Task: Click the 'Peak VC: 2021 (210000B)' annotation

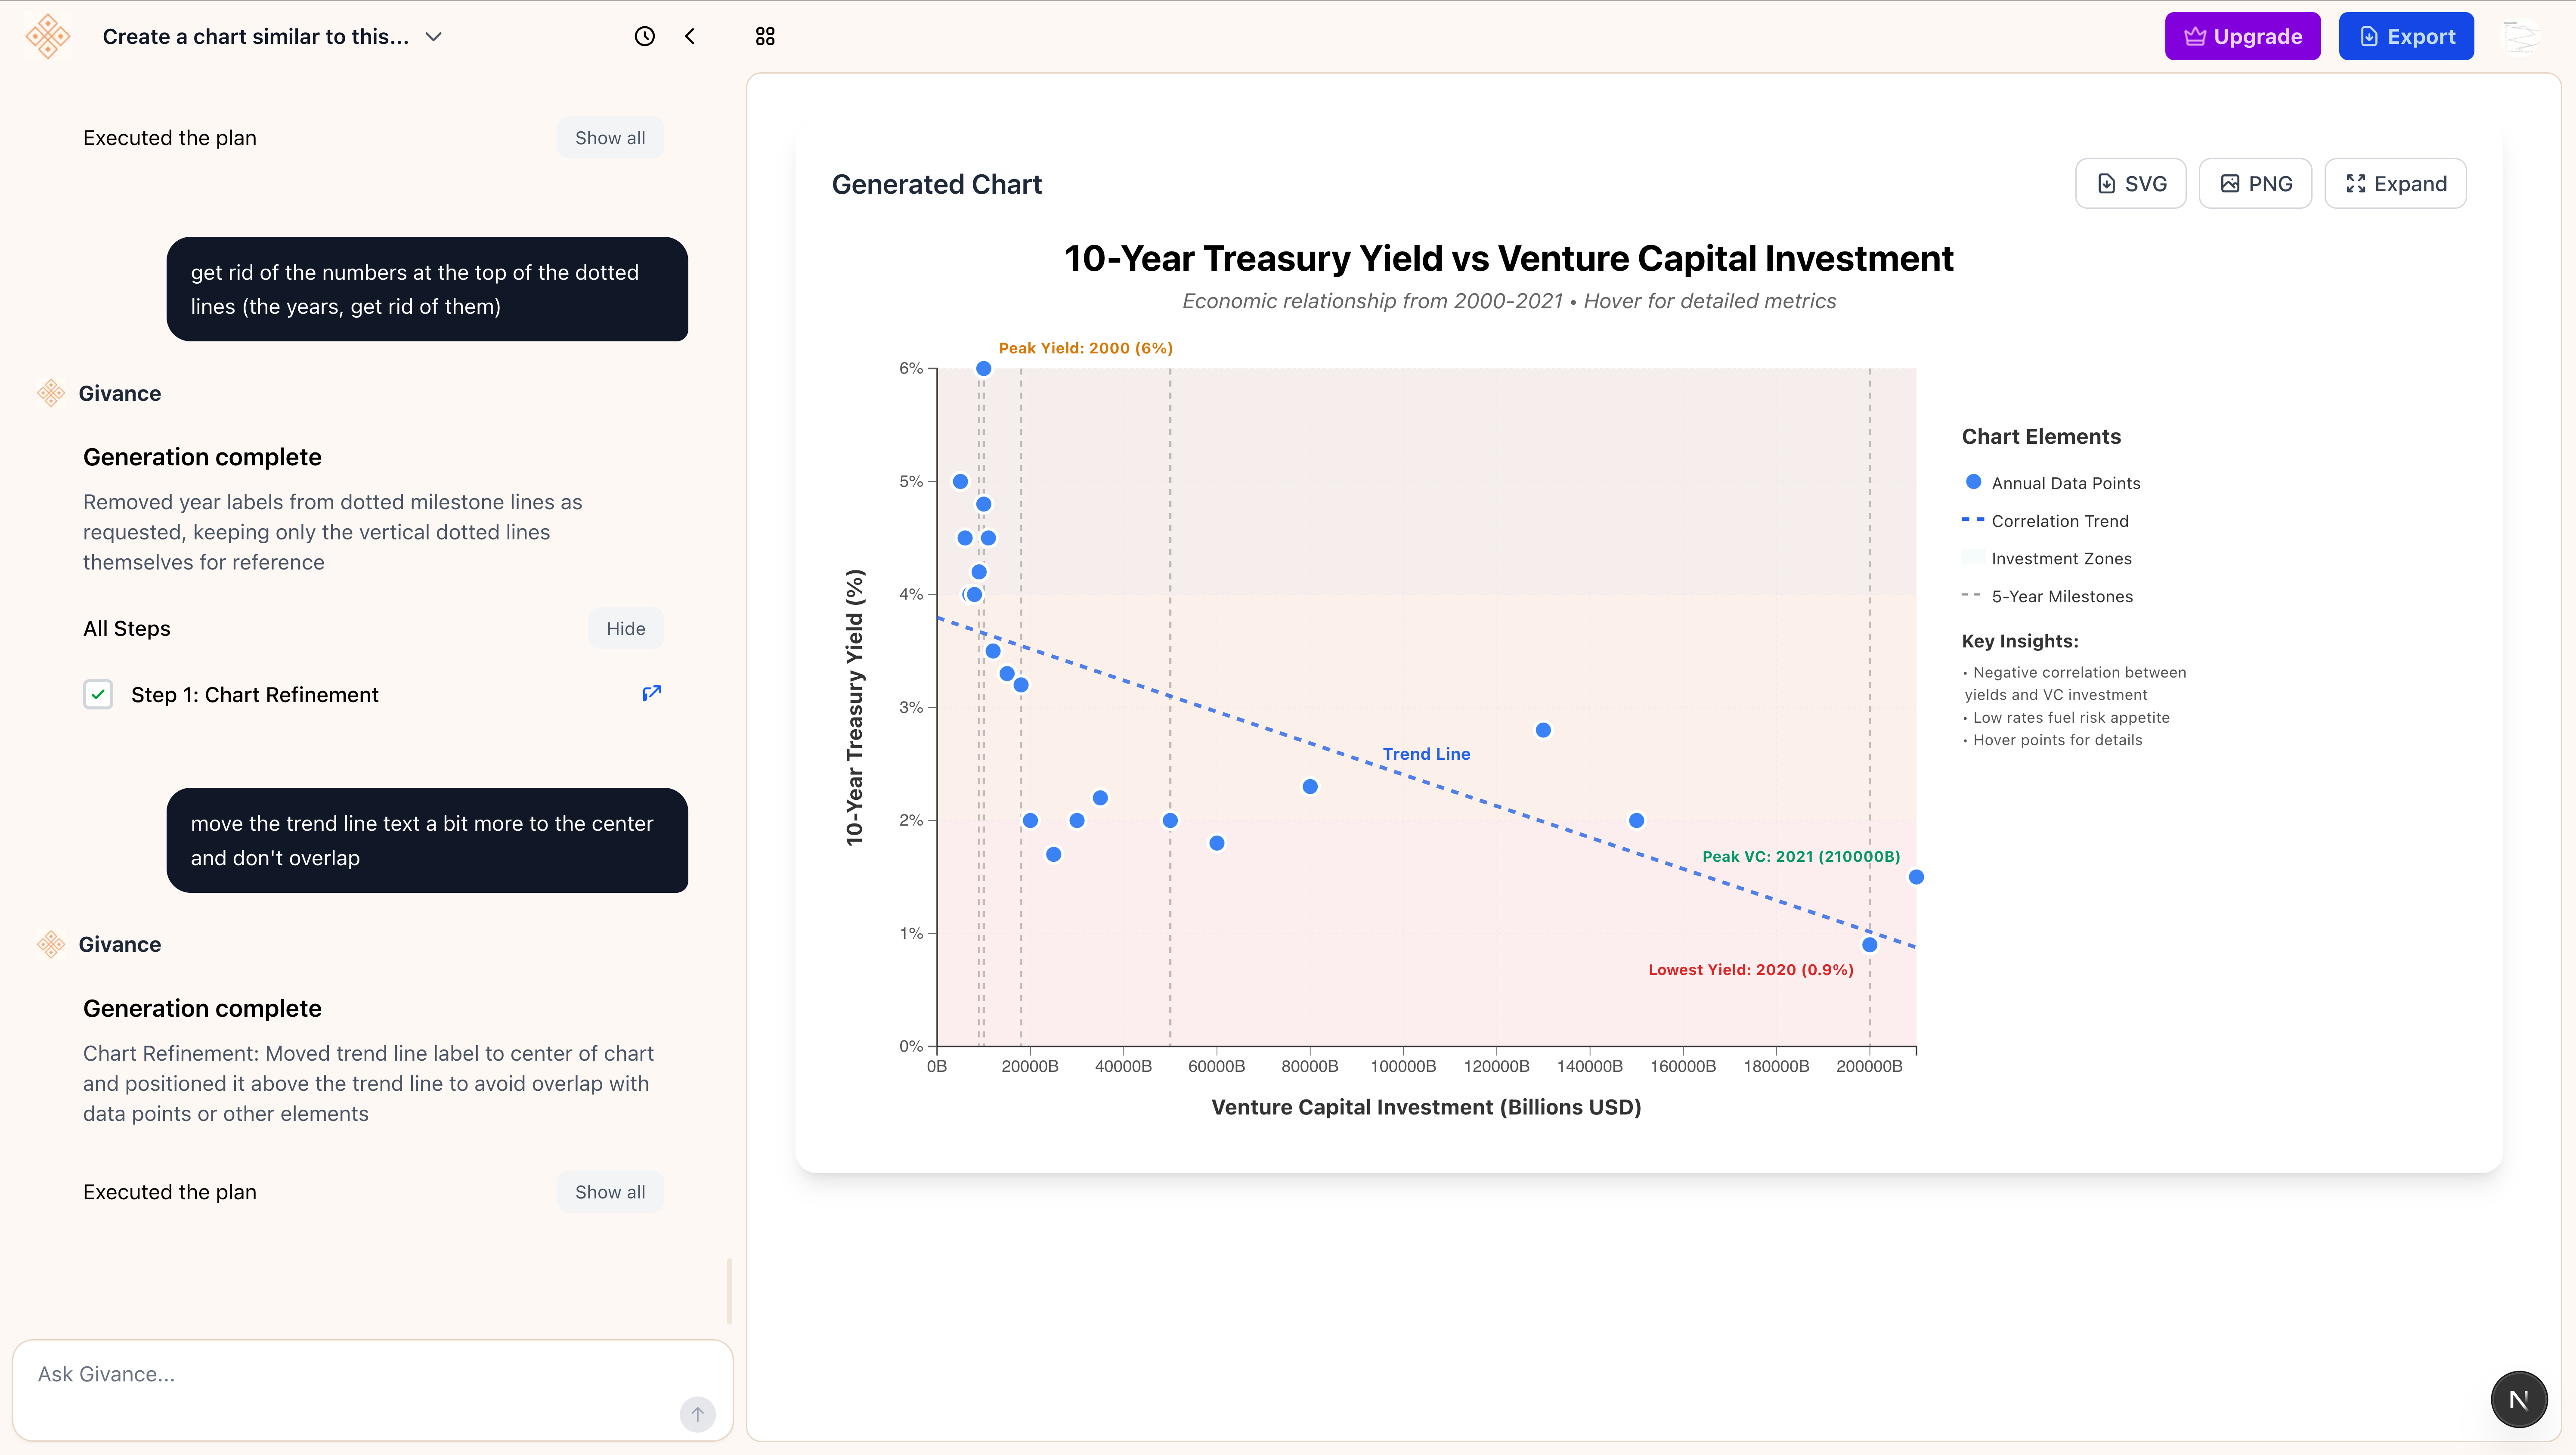Action: pyautogui.click(x=1801, y=856)
